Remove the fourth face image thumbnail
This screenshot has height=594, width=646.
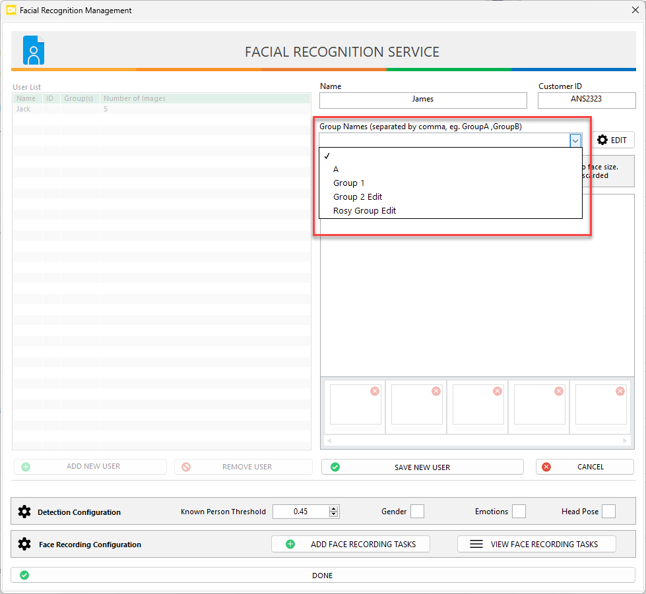click(559, 391)
